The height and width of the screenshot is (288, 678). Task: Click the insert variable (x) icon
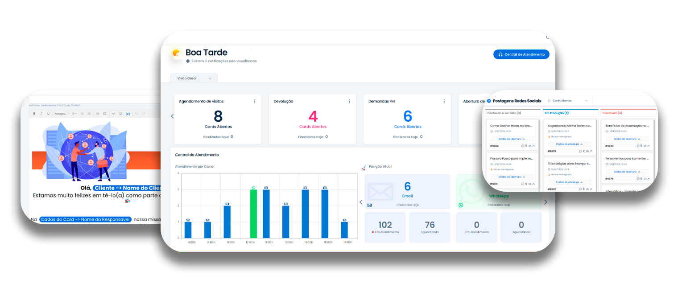[x=128, y=114]
